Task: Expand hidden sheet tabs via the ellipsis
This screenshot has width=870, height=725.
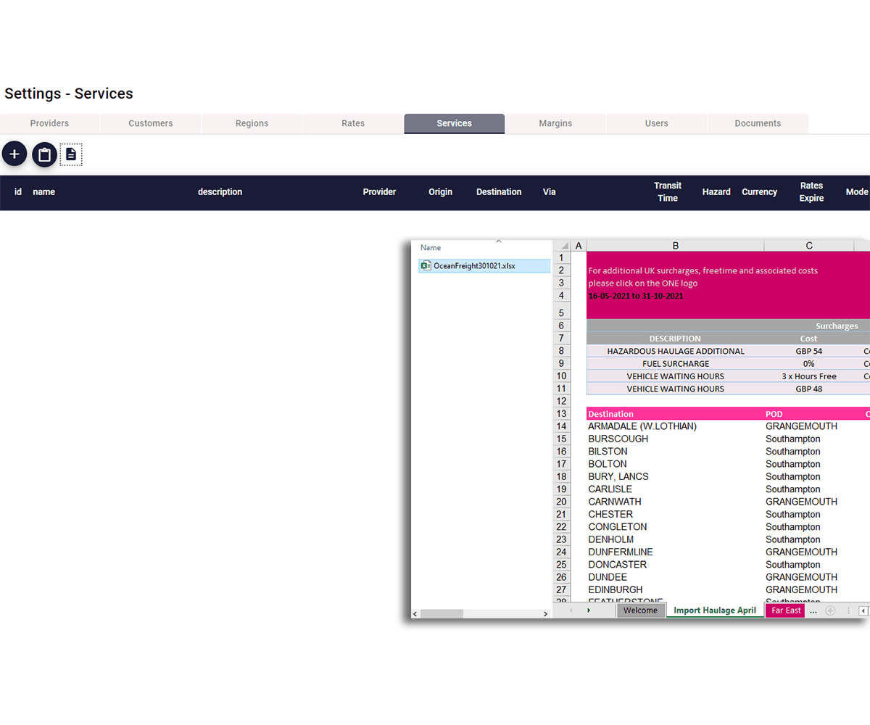Action: [x=813, y=610]
